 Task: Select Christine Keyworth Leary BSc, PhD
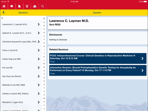click(x=21, y=42)
